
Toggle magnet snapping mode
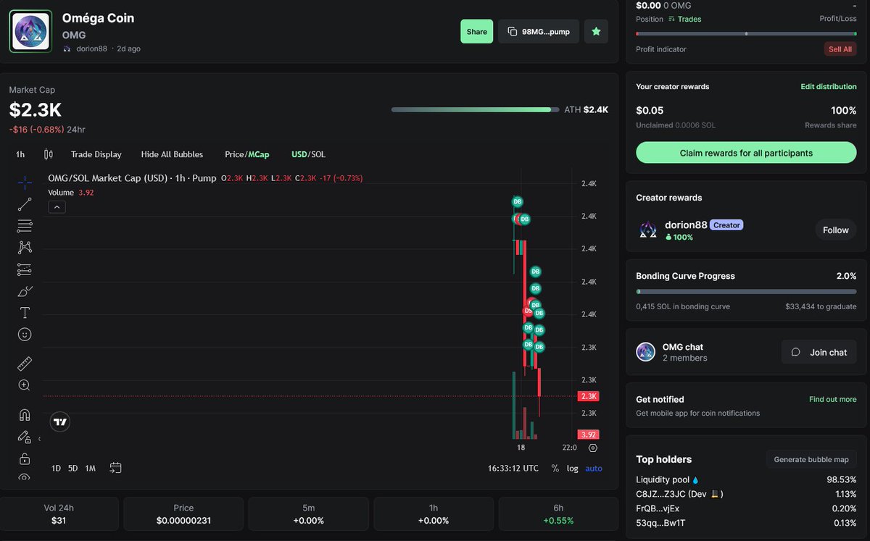[25, 415]
